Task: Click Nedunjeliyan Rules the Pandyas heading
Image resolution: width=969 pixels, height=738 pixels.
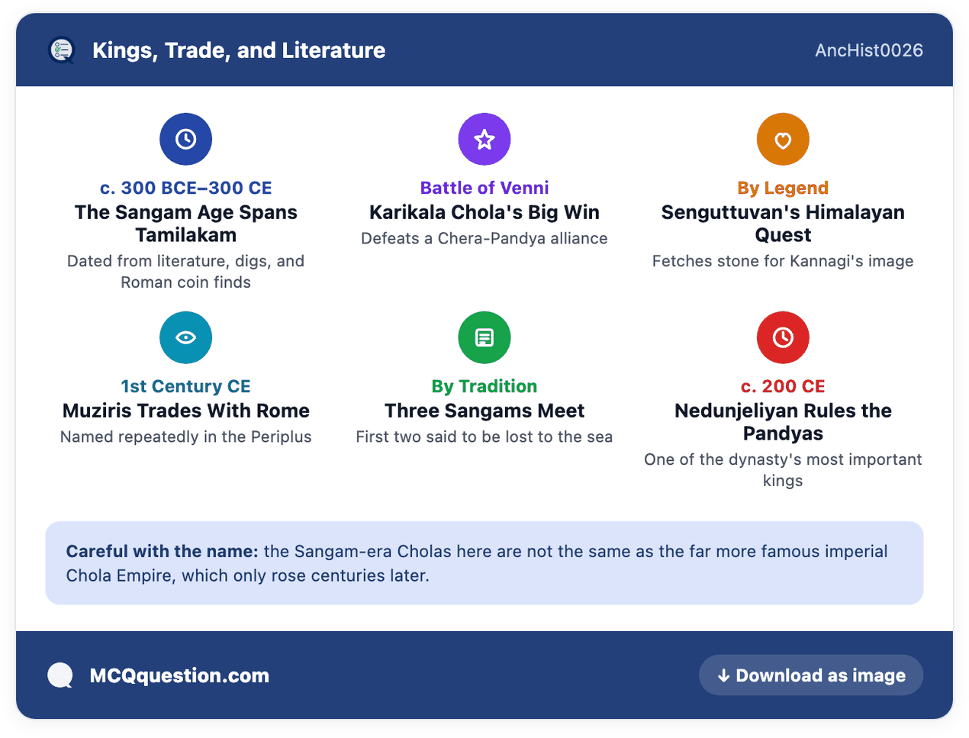Action: point(783,422)
